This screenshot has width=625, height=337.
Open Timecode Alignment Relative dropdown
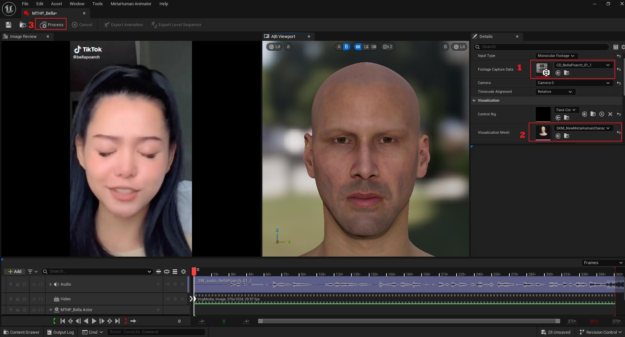tap(555, 92)
